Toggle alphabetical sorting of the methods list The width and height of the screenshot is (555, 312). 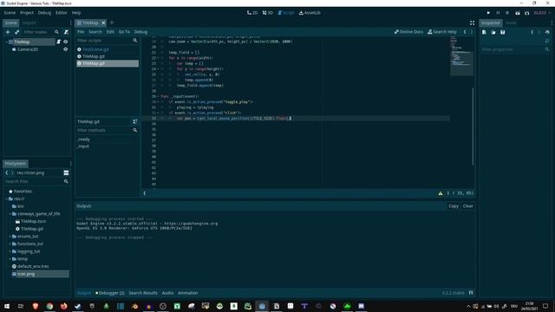point(135,121)
